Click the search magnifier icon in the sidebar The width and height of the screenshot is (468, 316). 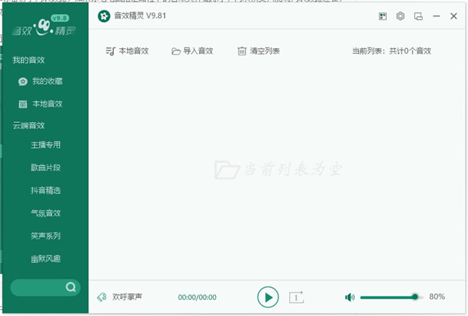pyautogui.click(x=71, y=287)
